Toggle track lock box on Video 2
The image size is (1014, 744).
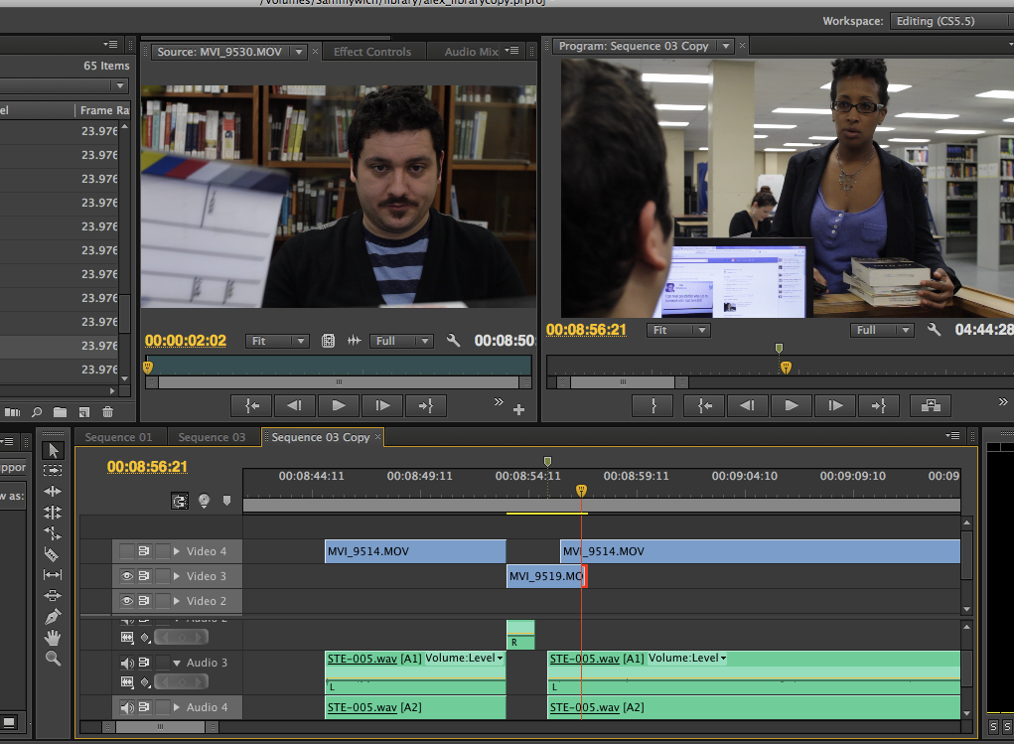[162, 601]
